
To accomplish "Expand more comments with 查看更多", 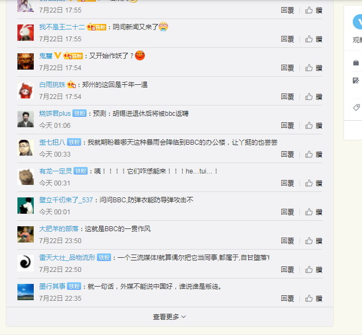I will click(169, 317).
